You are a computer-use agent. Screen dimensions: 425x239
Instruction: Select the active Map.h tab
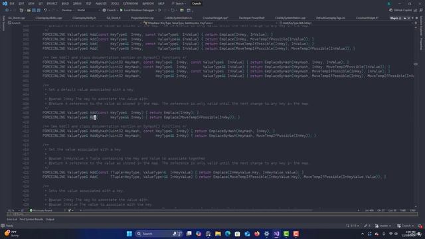(394, 18)
